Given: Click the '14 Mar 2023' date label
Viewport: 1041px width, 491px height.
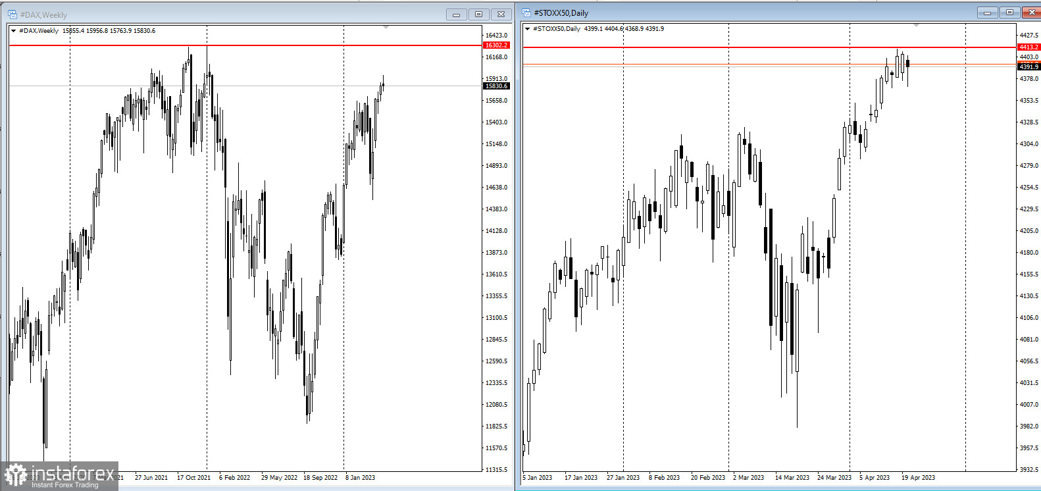Looking at the screenshot, I should coord(792,478).
